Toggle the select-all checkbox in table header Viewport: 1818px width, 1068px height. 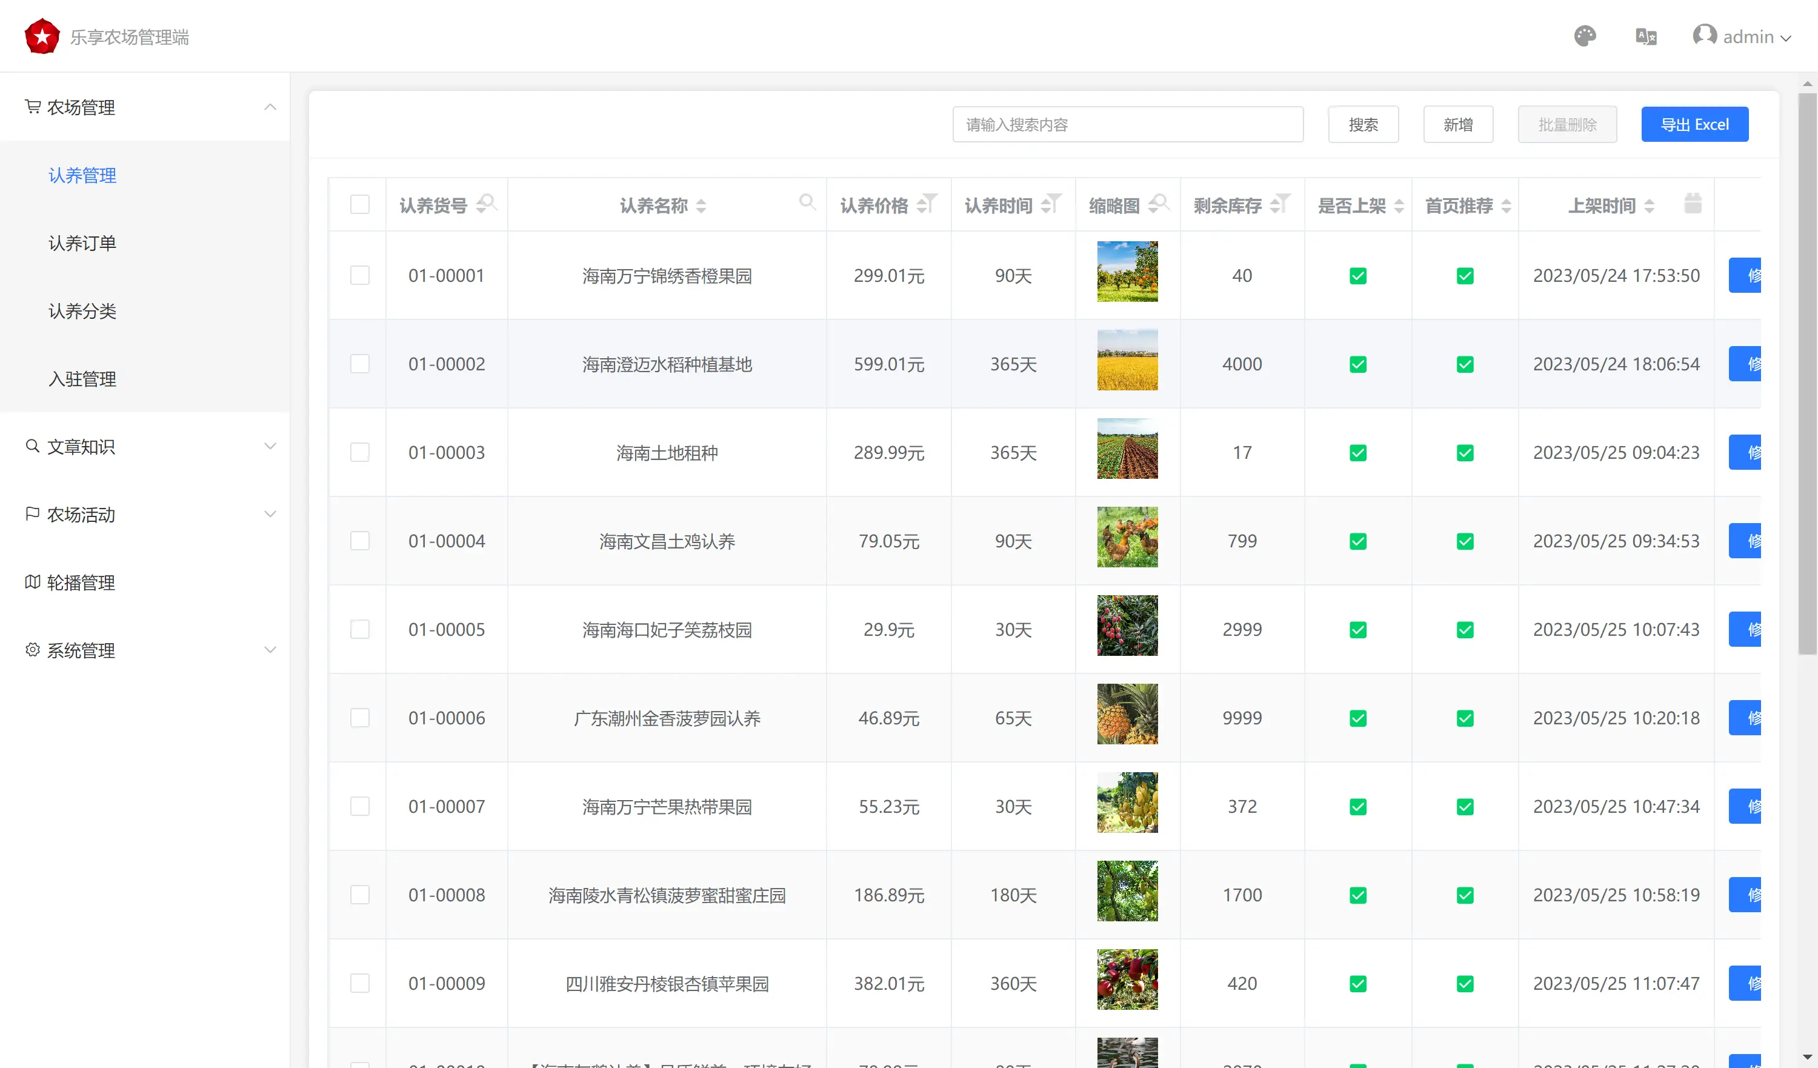click(359, 204)
